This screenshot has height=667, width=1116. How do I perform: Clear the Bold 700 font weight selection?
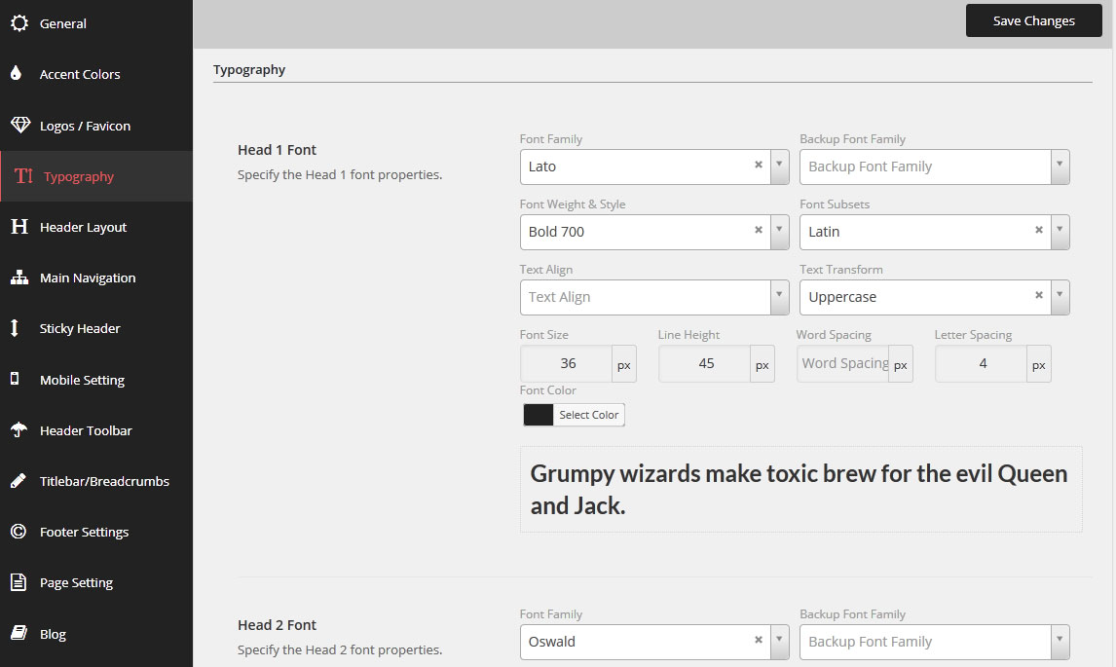759,231
